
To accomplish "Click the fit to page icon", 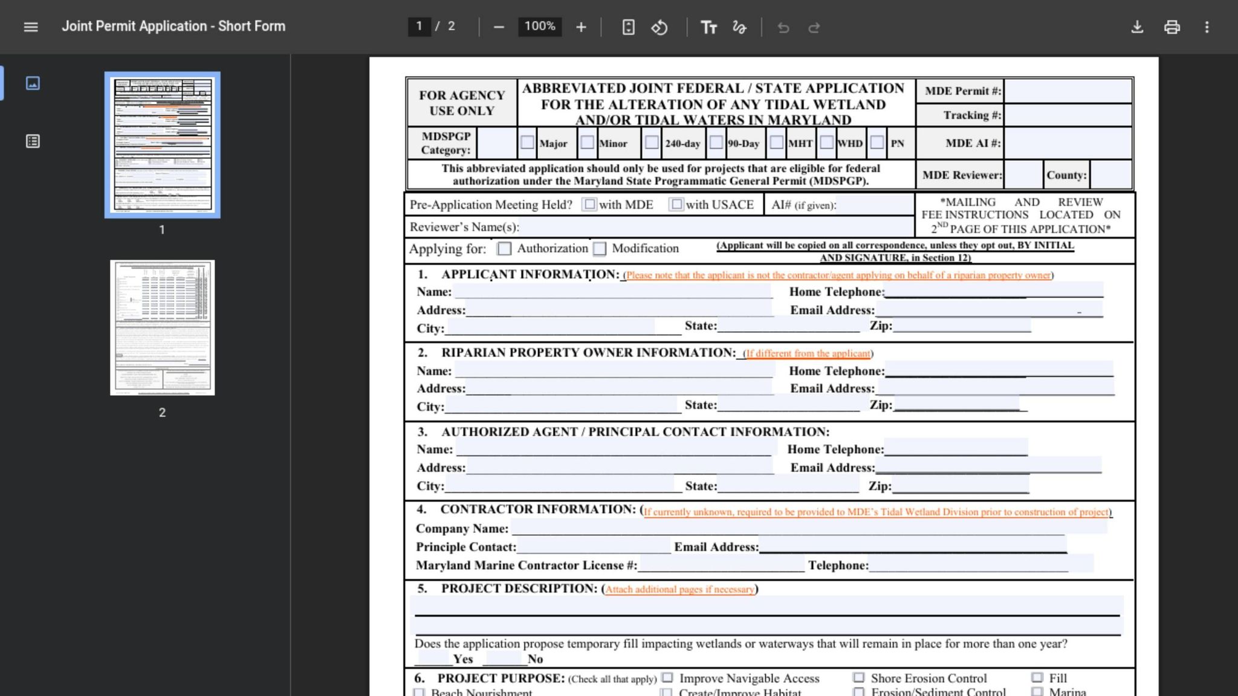I will (629, 27).
